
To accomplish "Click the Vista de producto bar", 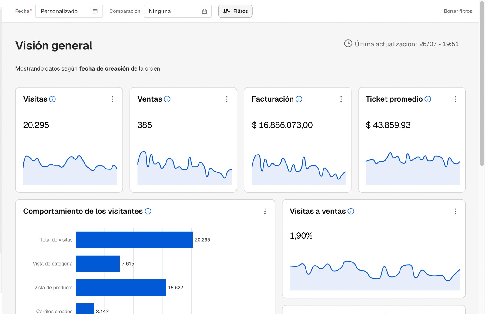I will pyautogui.click(x=121, y=288).
